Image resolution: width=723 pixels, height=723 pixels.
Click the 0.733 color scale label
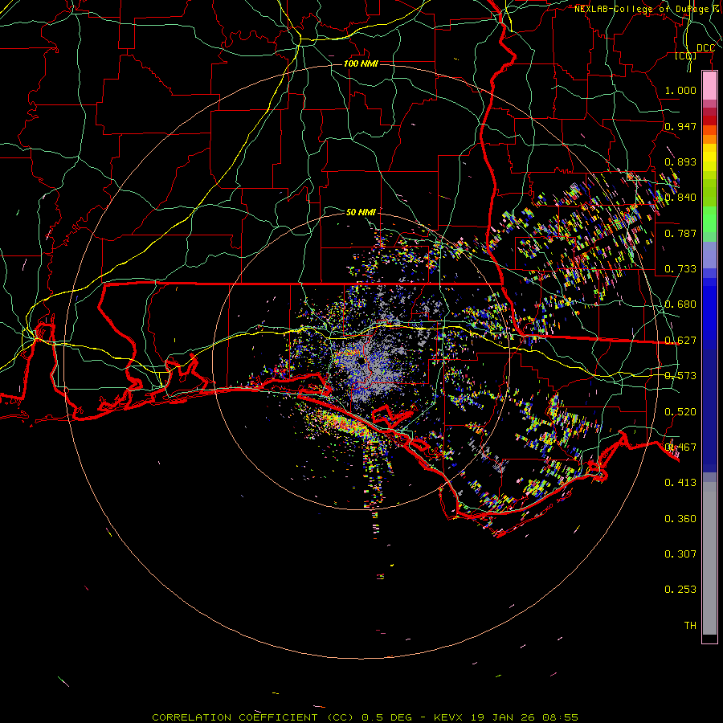coord(680,269)
